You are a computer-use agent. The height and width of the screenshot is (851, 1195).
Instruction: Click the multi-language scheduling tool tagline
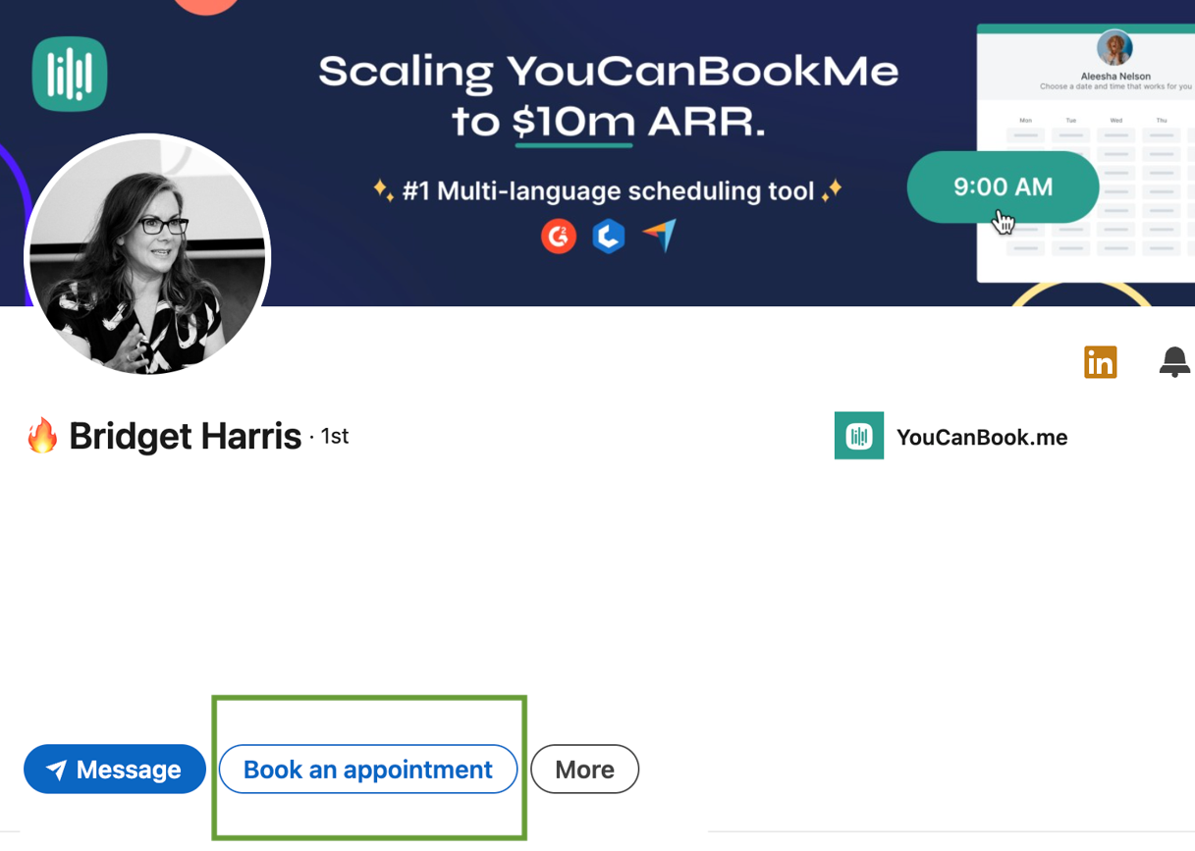(609, 190)
